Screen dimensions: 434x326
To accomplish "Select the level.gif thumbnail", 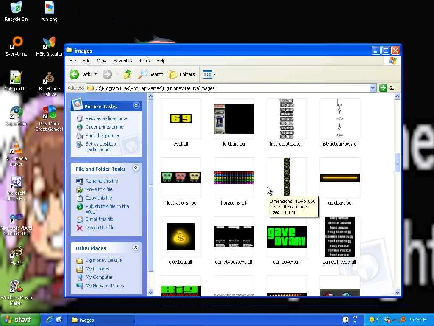I will (x=181, y=119).
